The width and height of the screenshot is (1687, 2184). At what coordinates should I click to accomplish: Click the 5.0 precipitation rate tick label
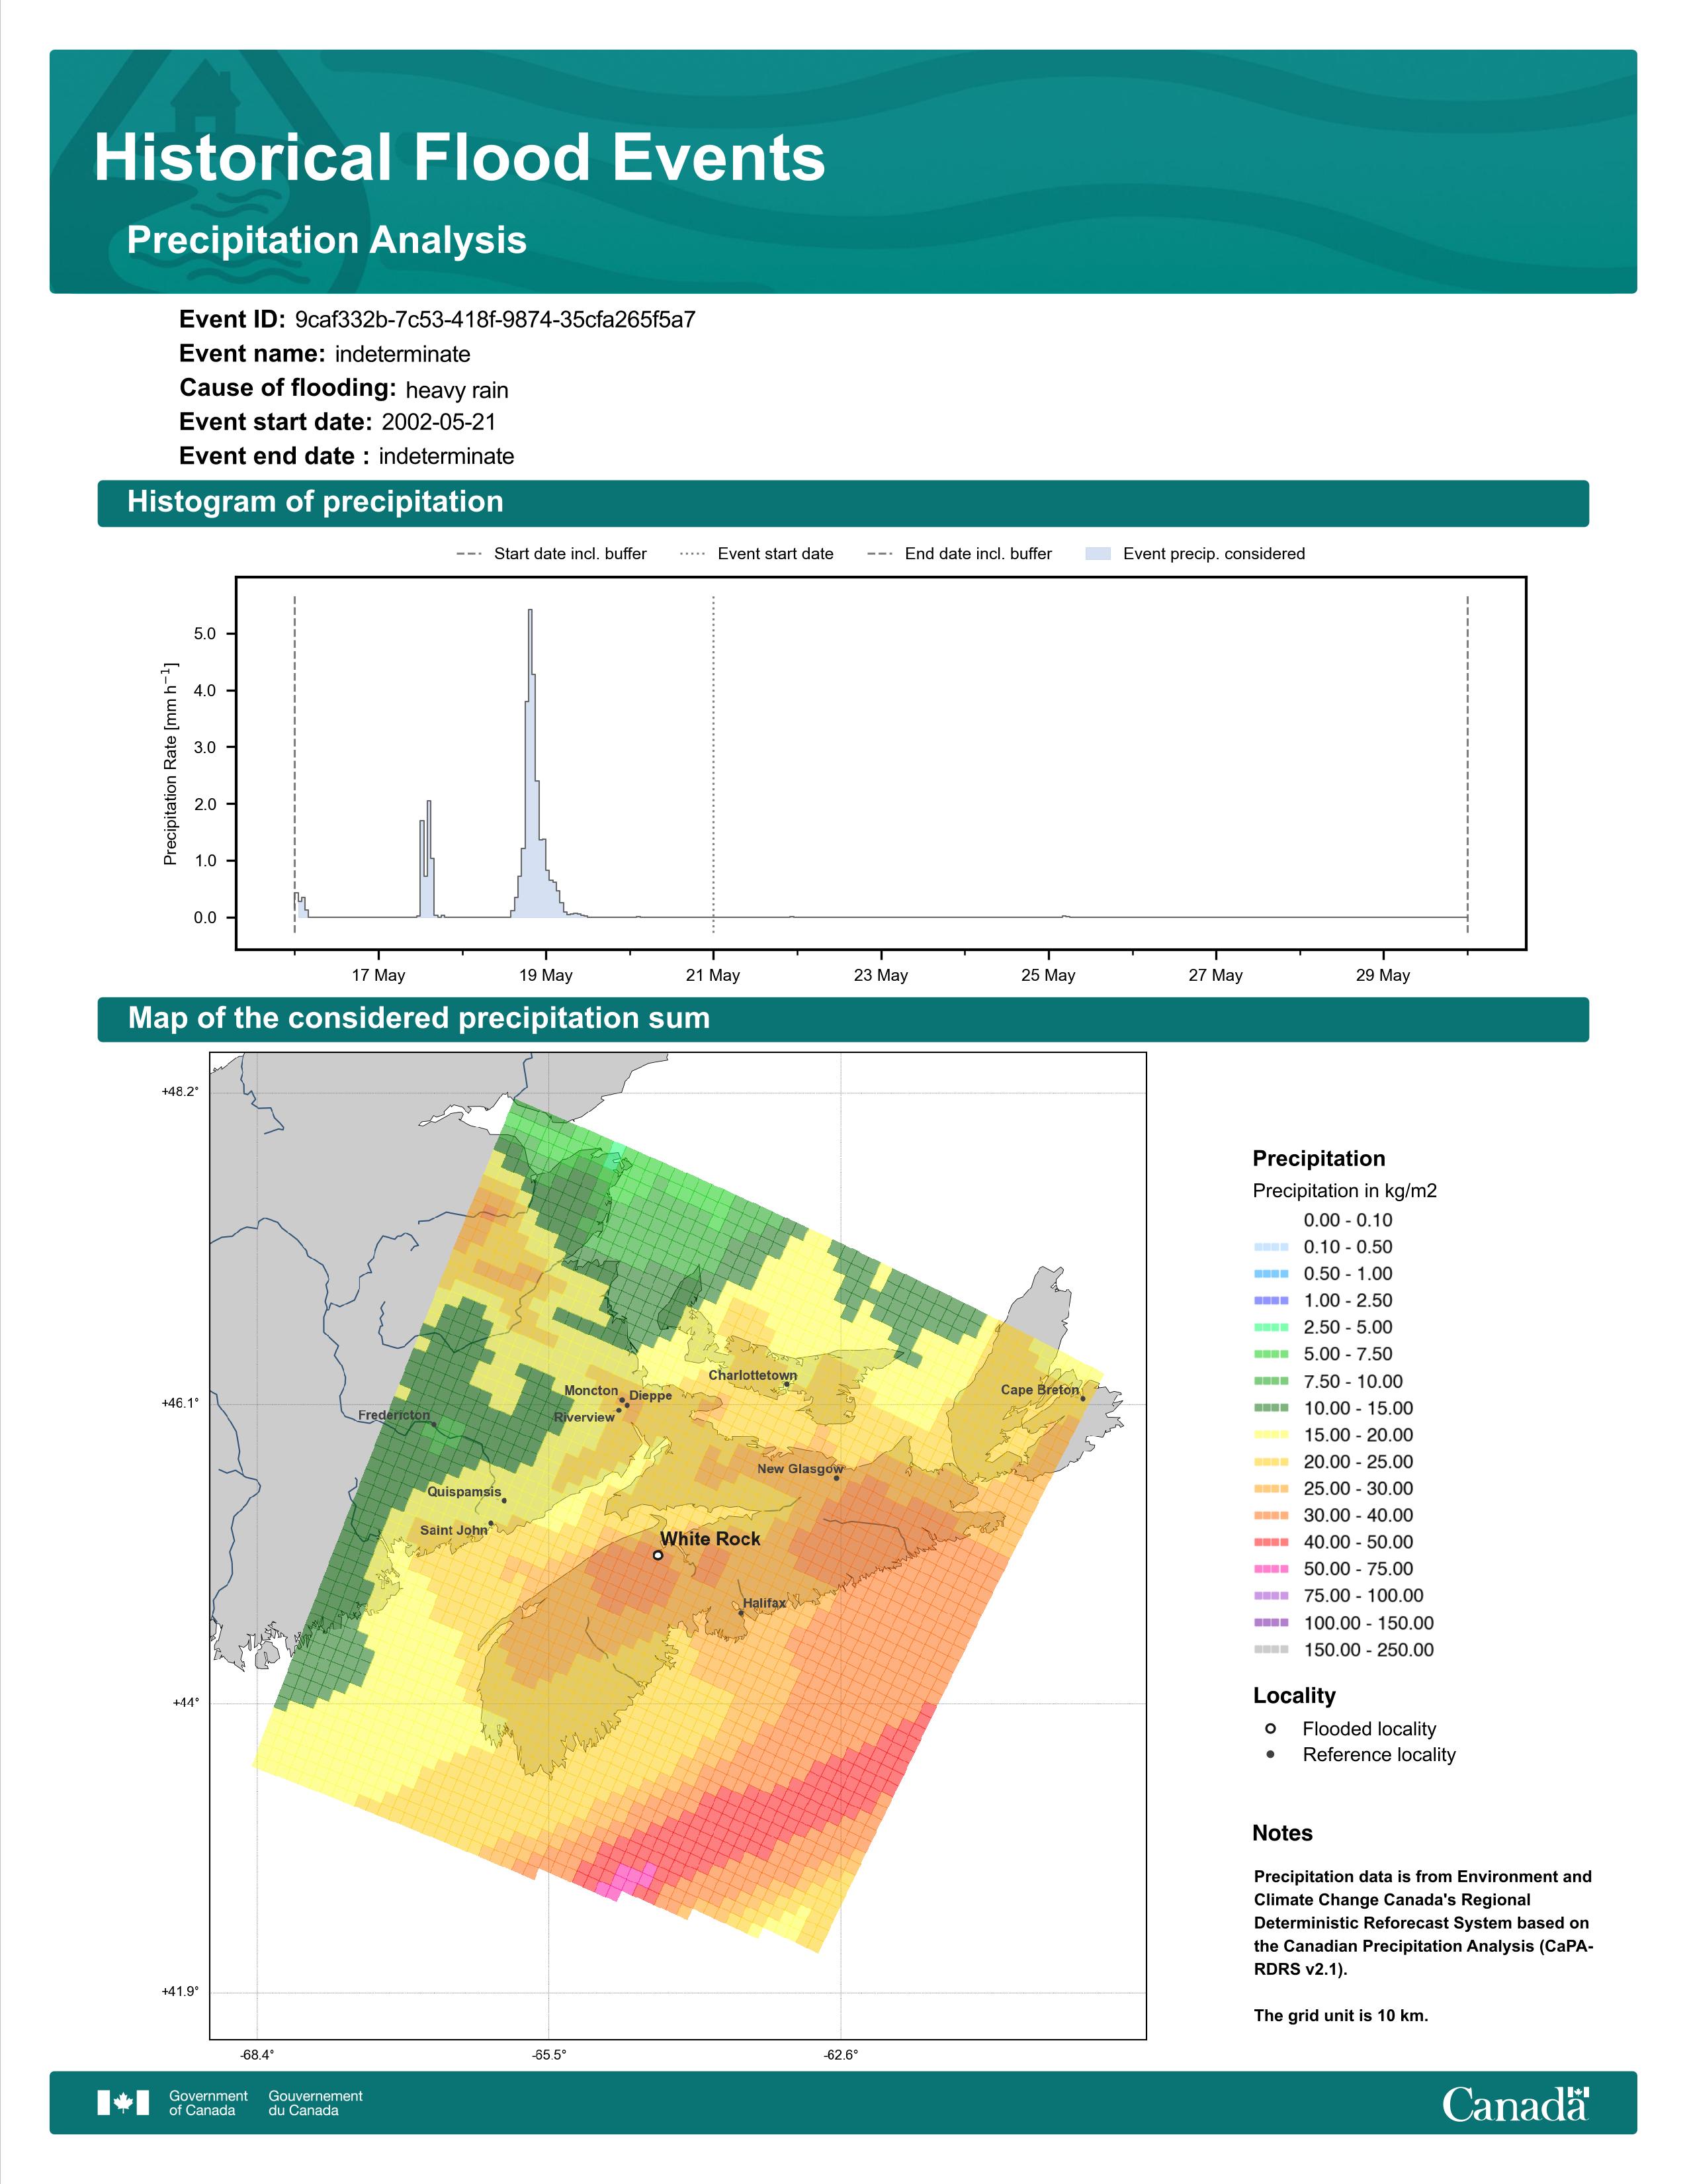click(205, 634)
